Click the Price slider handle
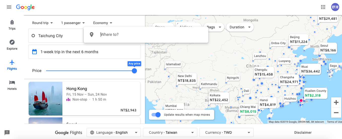Viewport: 342px width, 139px height. (134, 71)
